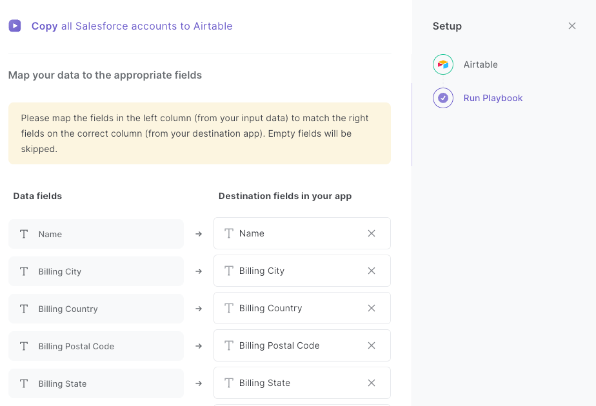Close the Setup panel
This screenshot has height=406, width=596.
pyautogui.click(x=572, y=26)
